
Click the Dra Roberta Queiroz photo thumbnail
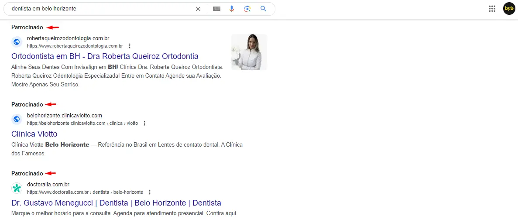pyautogui.click(x=249, y=52)
